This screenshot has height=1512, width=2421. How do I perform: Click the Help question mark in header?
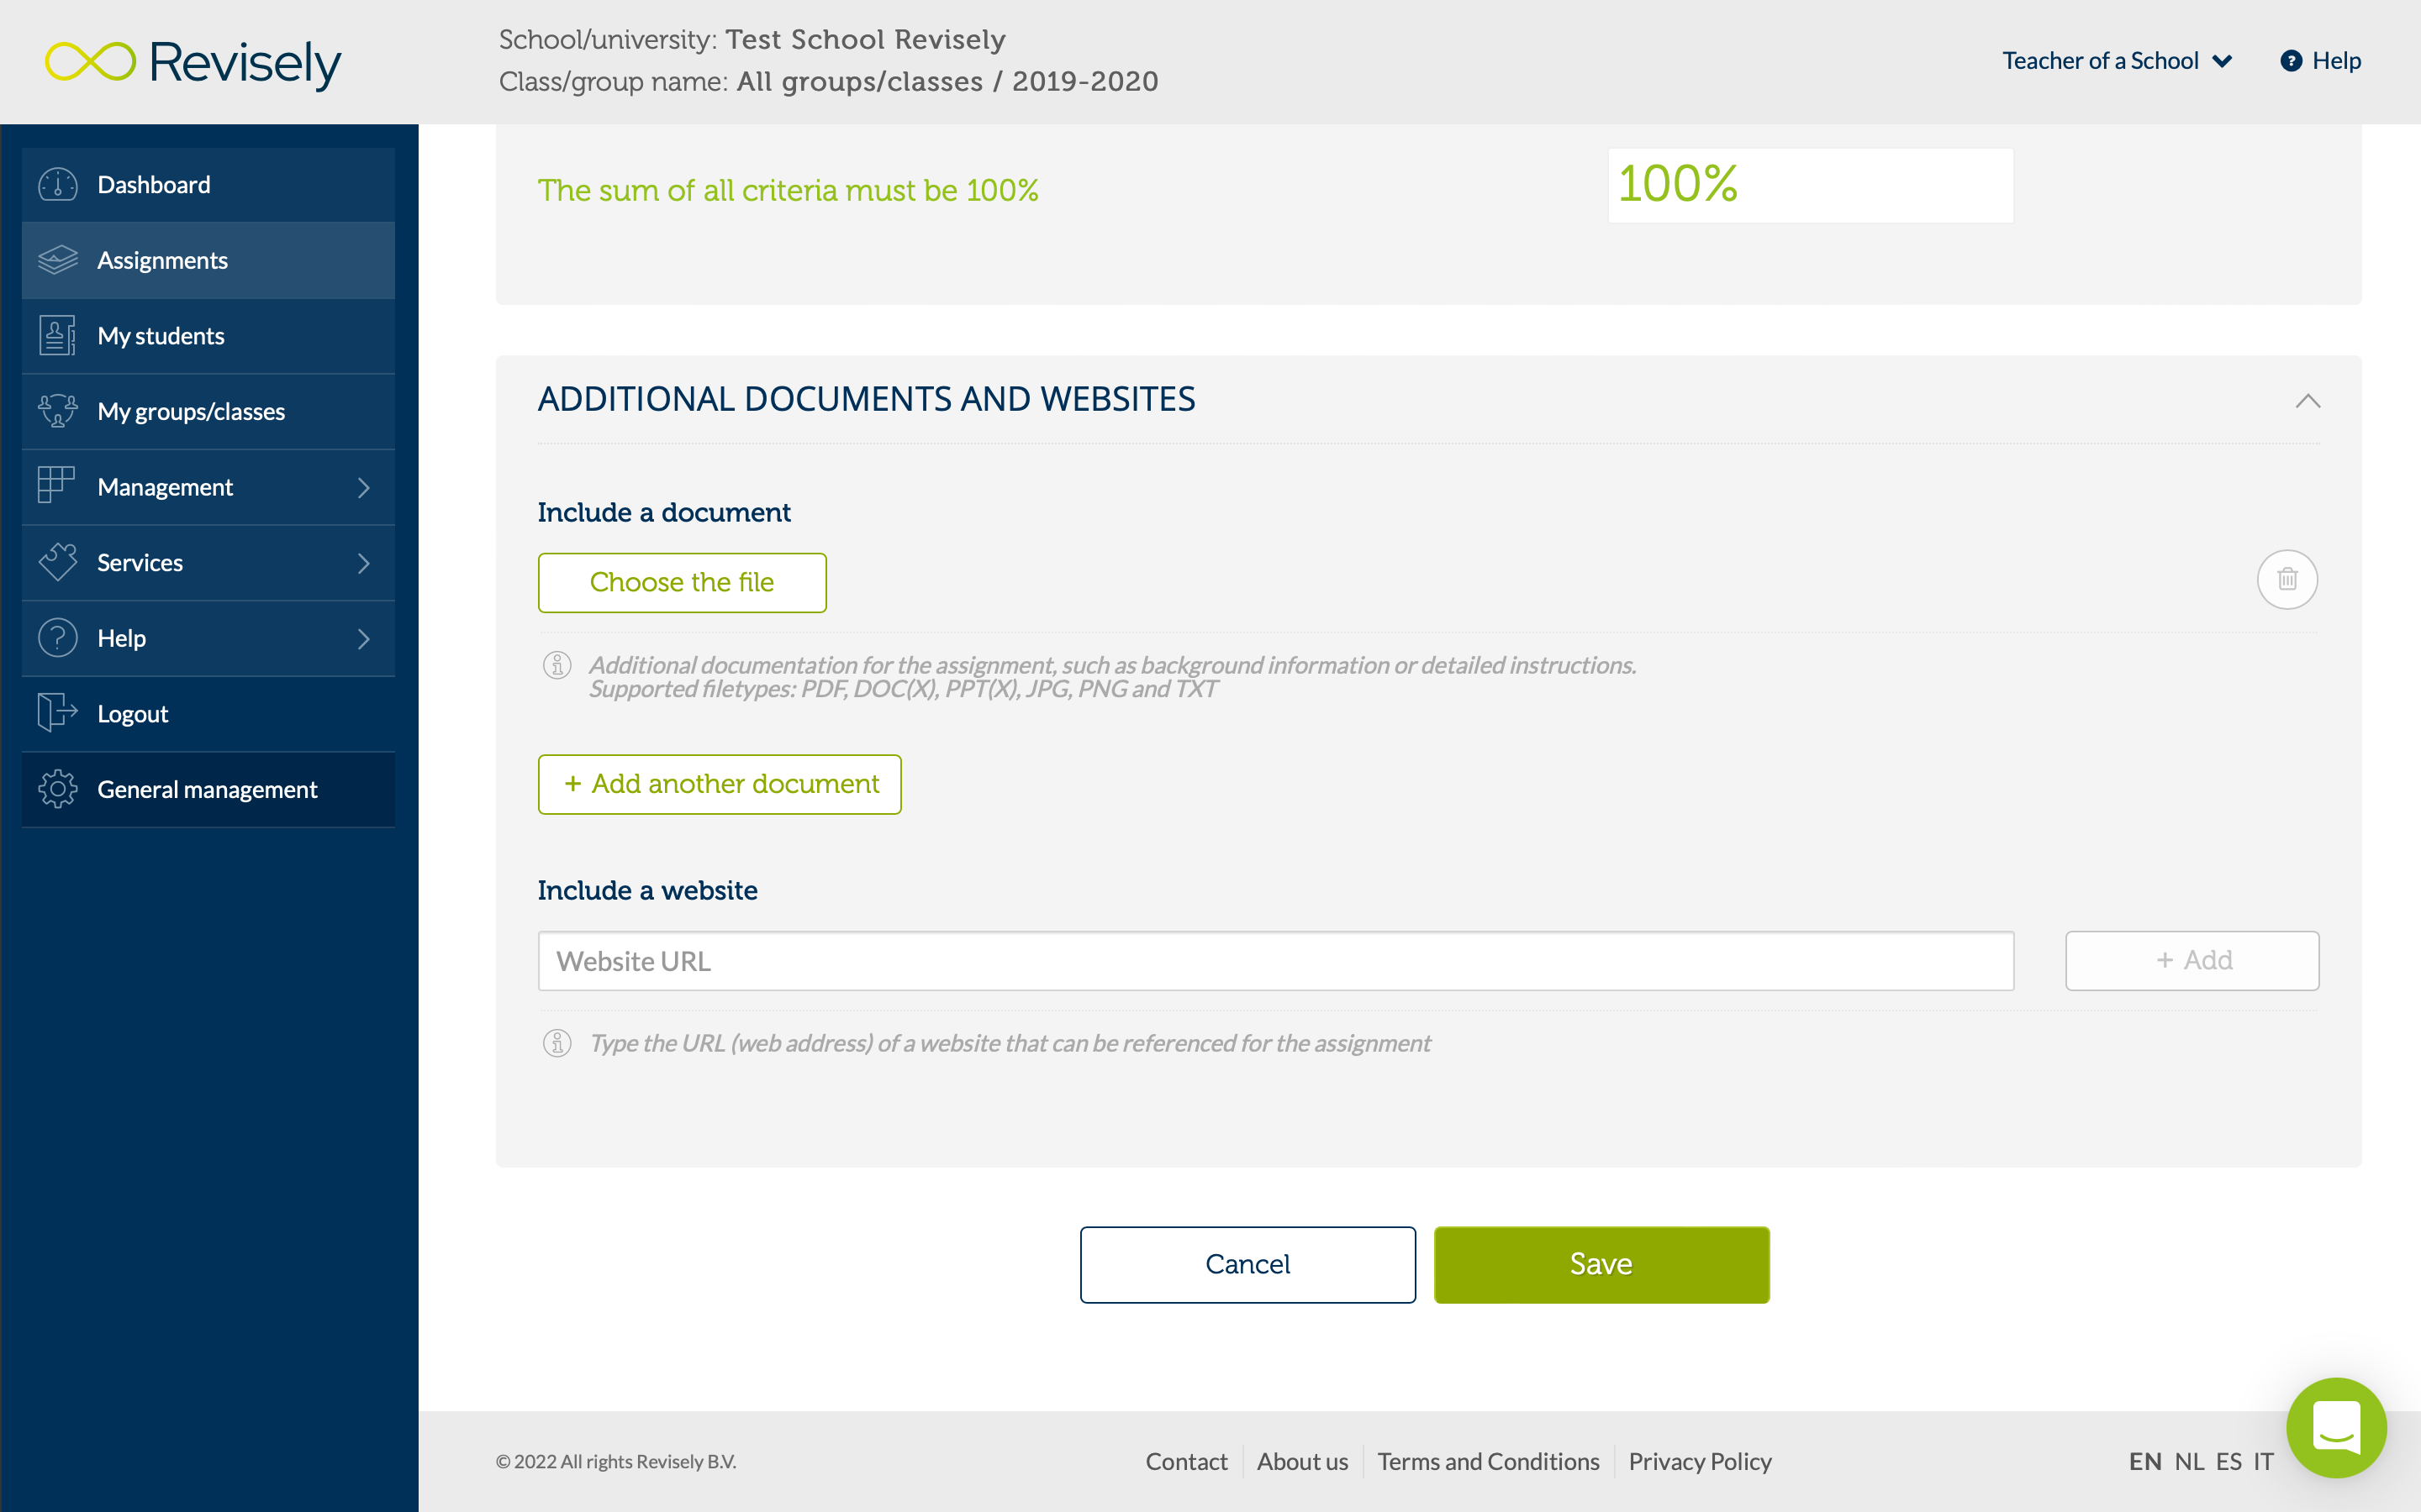tap(2291, 61)
